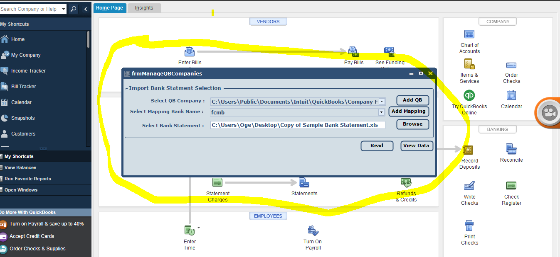This screenshot has height=257, width=560.
Task: Click Select Bank Statement path field
Action: coord(298,125)
